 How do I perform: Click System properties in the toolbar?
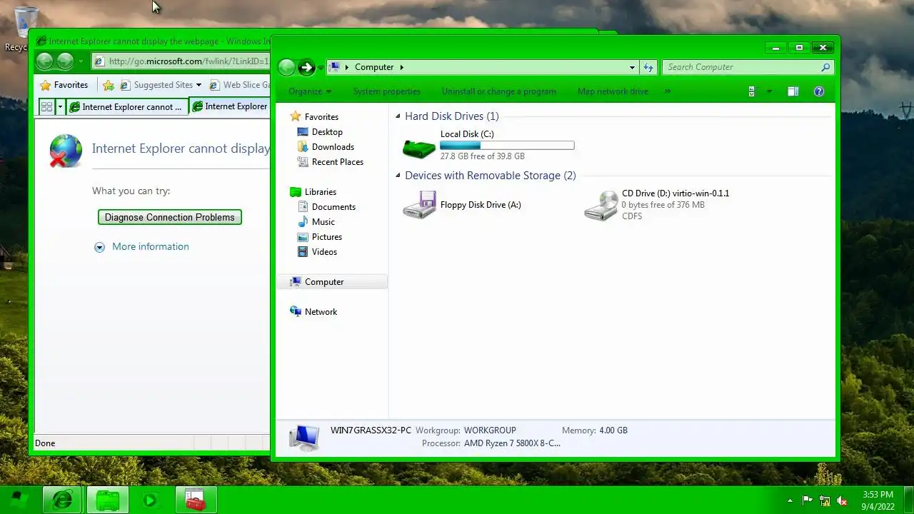coord(387,91)
